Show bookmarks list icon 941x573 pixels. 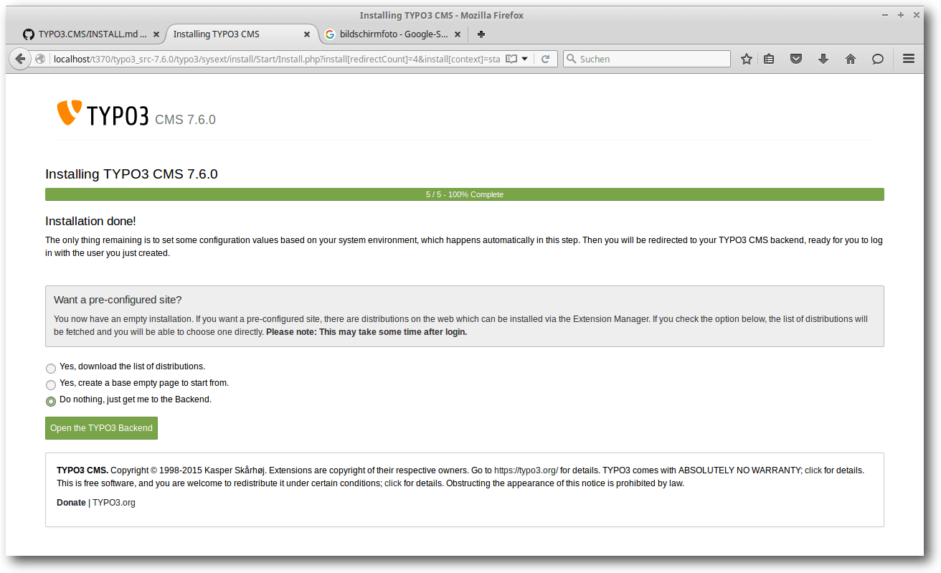tap(769, 59)
